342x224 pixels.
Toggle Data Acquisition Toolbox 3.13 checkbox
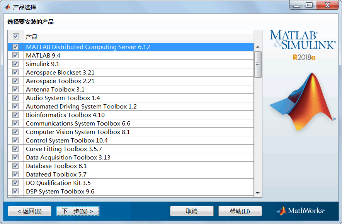coord(15,157)
